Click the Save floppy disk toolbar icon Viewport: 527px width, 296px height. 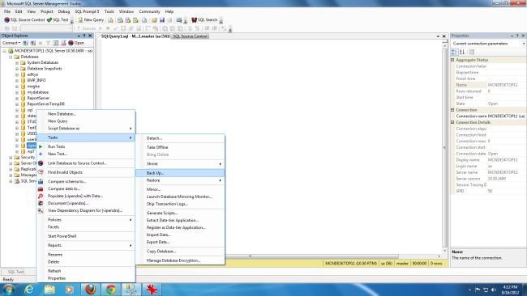[161, 20]
